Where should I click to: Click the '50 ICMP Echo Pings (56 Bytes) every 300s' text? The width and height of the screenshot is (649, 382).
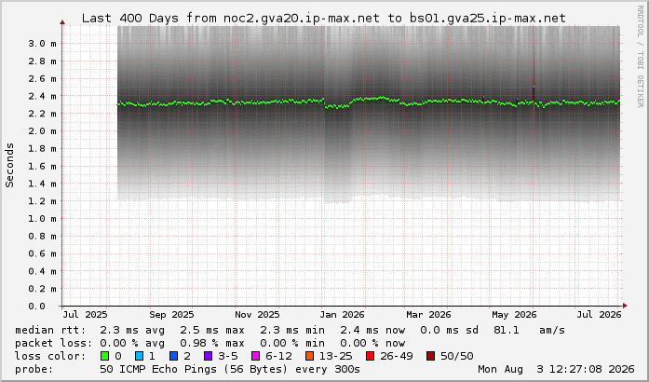[230, 369]
